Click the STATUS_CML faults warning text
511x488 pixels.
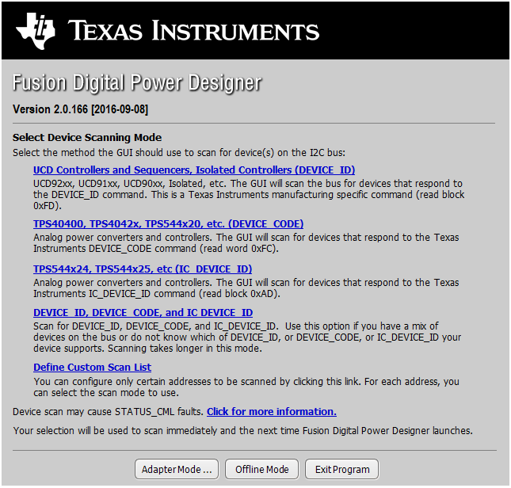click(109, 412)
